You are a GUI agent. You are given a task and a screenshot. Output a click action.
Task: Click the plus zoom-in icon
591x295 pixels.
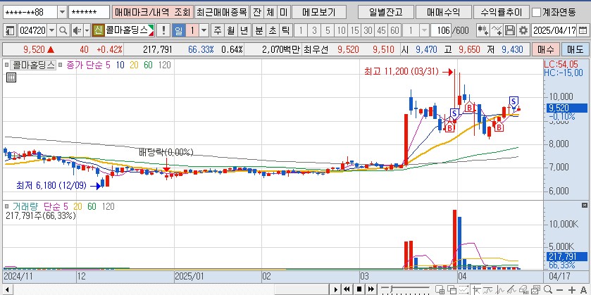click(572, 290)
